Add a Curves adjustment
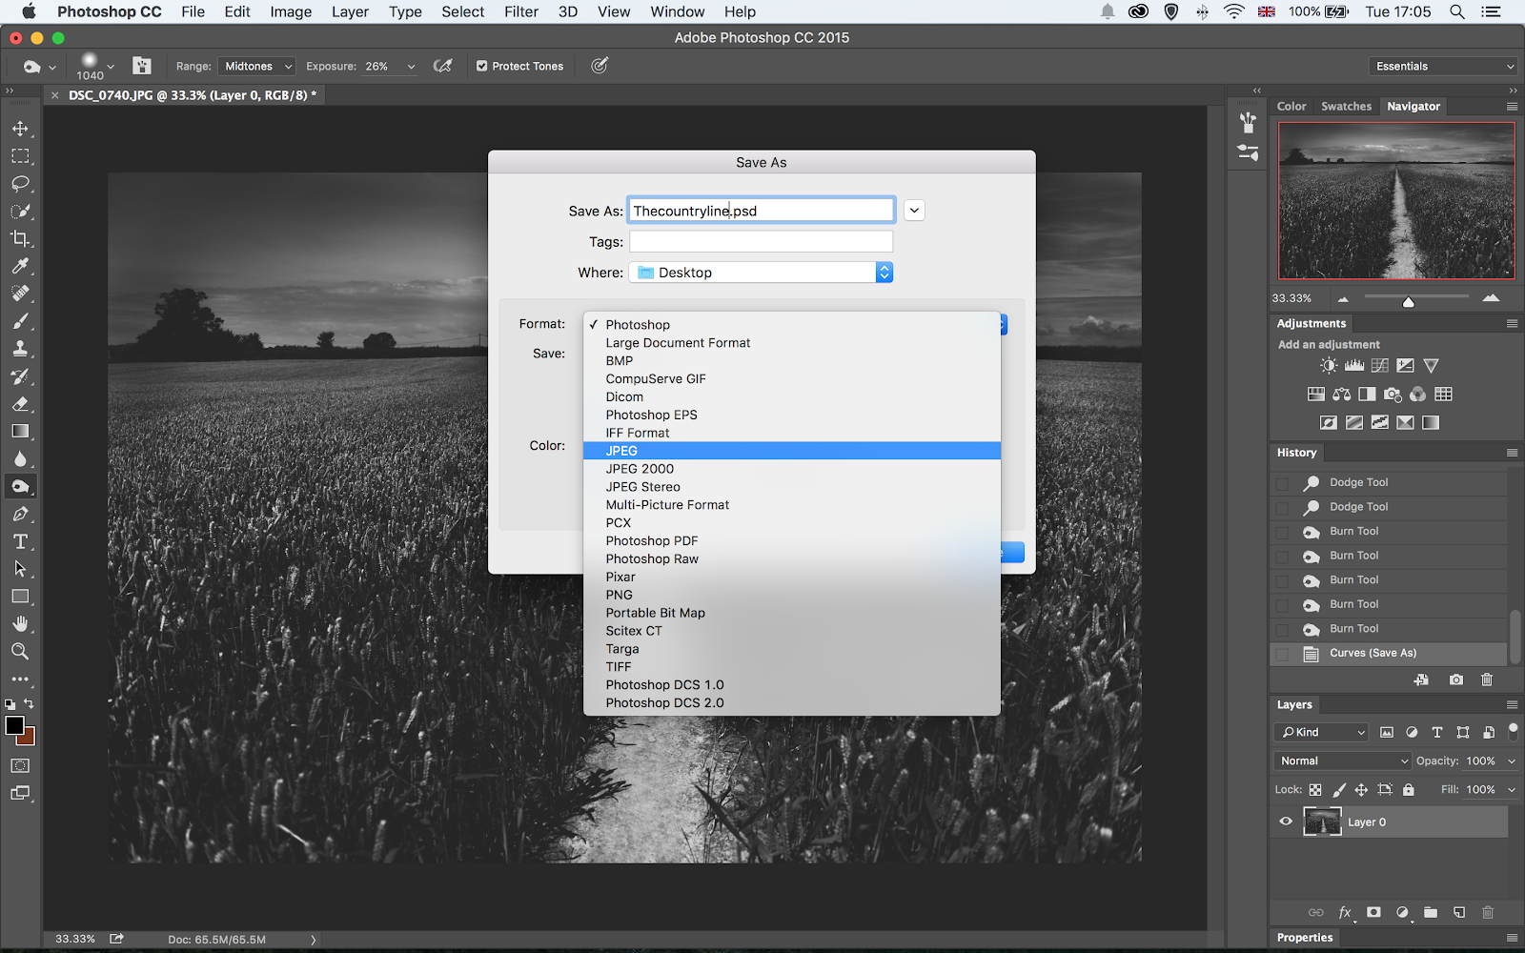 (1380, 366)
